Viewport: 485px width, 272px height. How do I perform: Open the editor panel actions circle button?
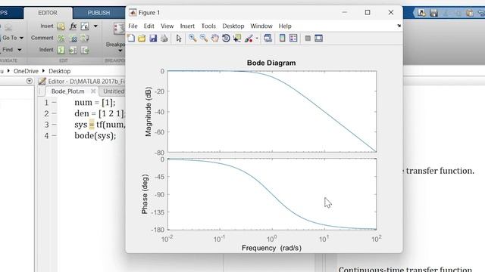click(x=30, y=81)
